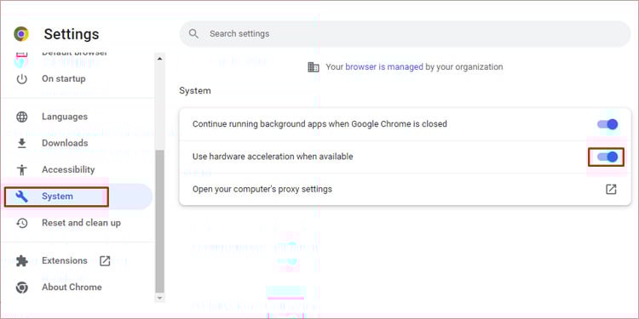Screen dimensions: 639x319
Task: Click the Languages globe icon
Action: coord(21,117)
